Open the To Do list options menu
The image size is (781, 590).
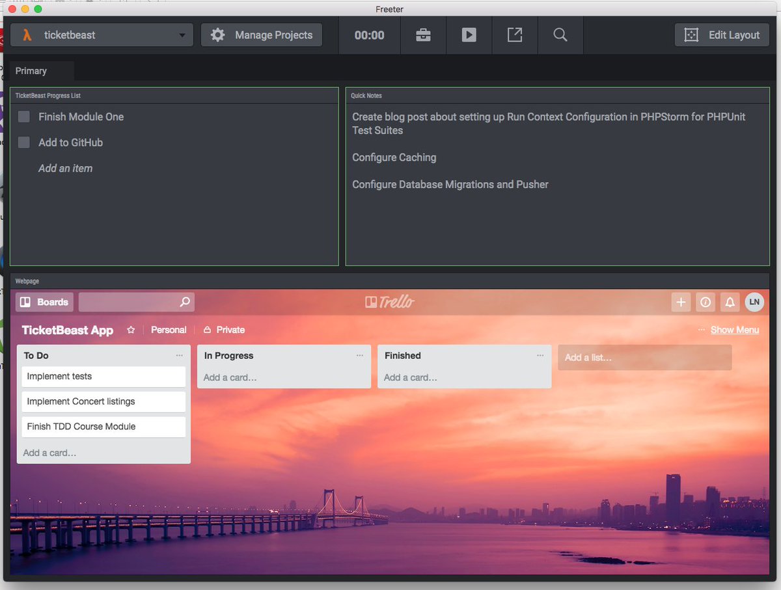tap(180, 355)
